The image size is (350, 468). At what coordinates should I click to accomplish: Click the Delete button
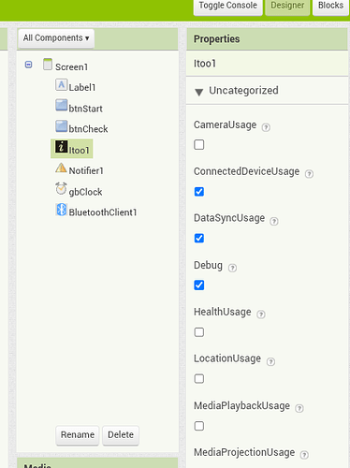coord(121,435)
